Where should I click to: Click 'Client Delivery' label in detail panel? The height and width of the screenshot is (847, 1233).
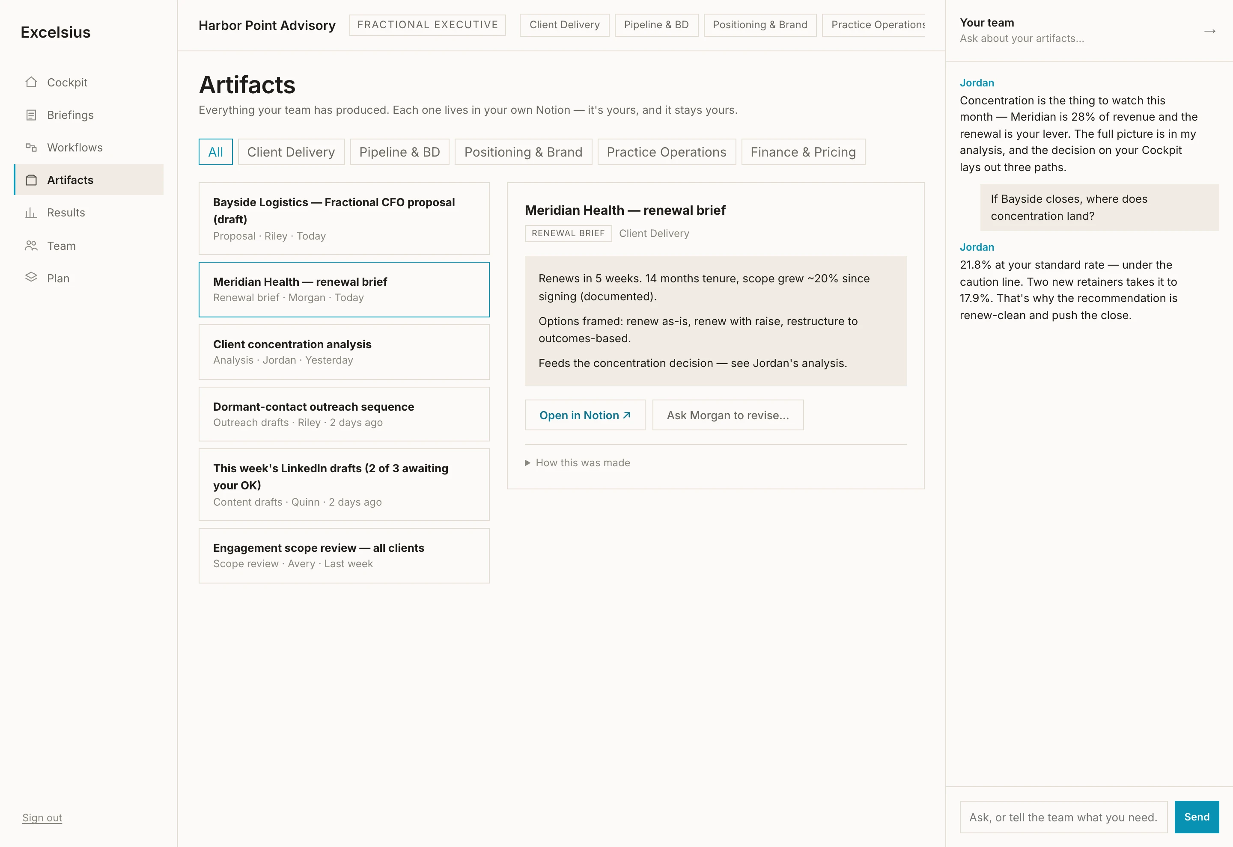[654, 234]
